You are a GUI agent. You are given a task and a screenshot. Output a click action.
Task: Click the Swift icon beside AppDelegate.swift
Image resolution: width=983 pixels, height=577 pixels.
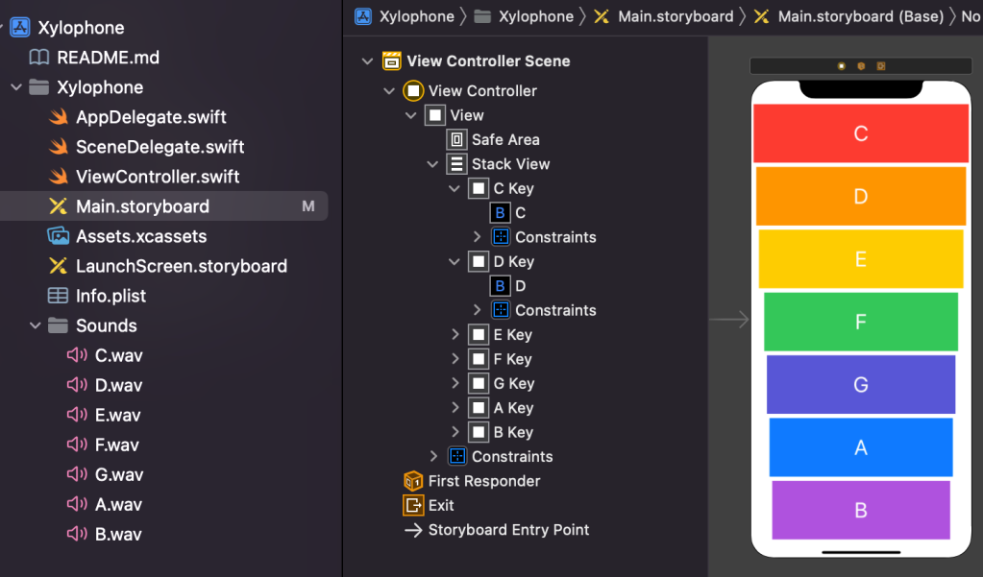coord(60,117)
